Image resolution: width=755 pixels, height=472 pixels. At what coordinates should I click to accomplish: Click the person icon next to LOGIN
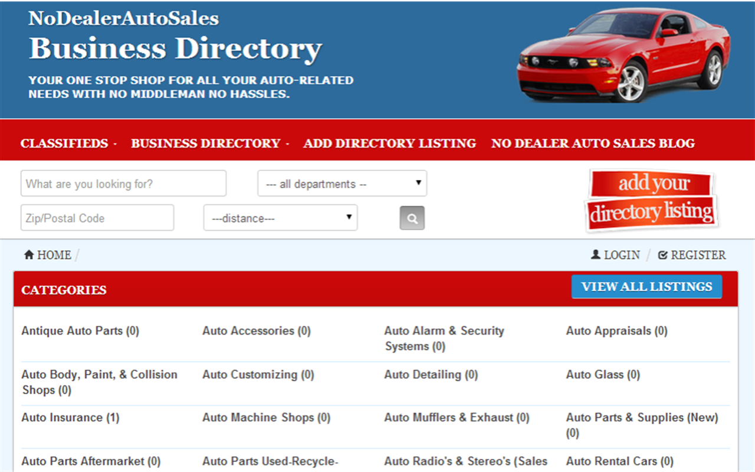596,254
